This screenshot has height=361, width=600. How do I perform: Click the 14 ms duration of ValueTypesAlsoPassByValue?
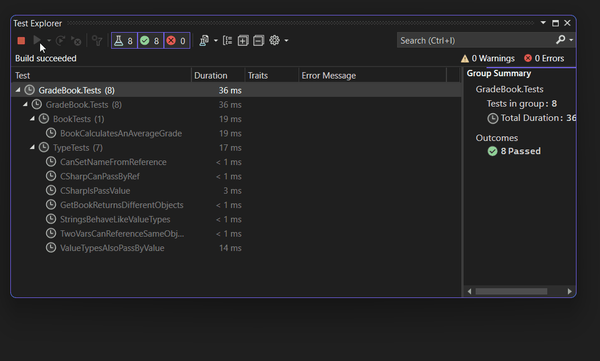(x=230, y=248)
